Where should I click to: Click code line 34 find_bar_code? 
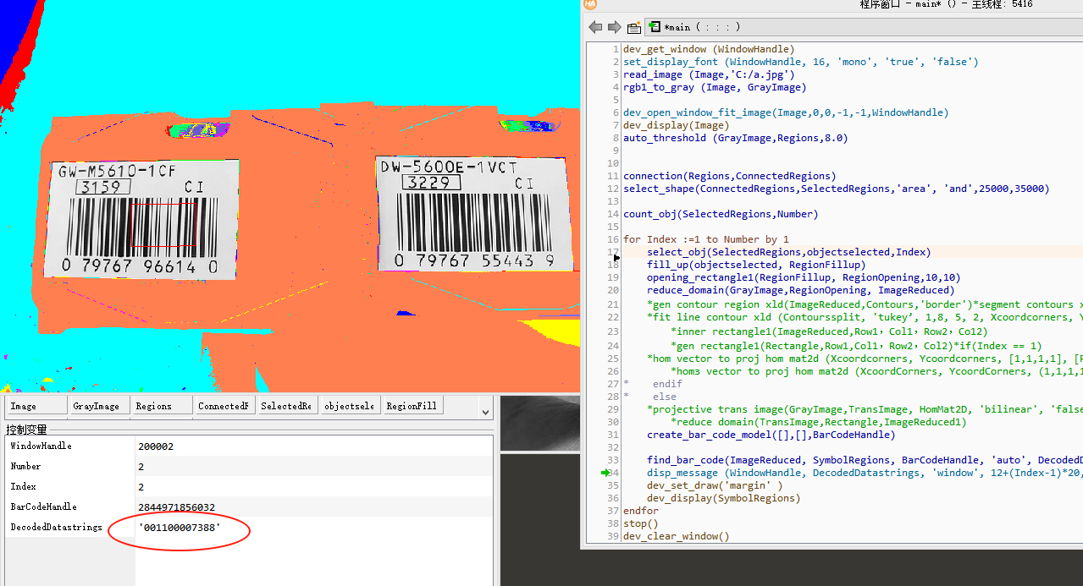pos(853,460)
